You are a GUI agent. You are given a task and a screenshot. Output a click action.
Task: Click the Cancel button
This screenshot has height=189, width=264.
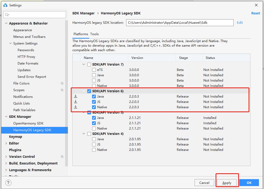click(204, 183)
